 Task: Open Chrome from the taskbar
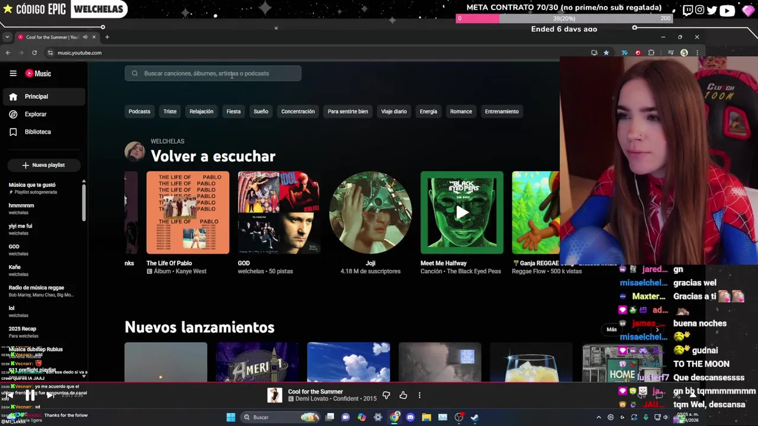394,417
